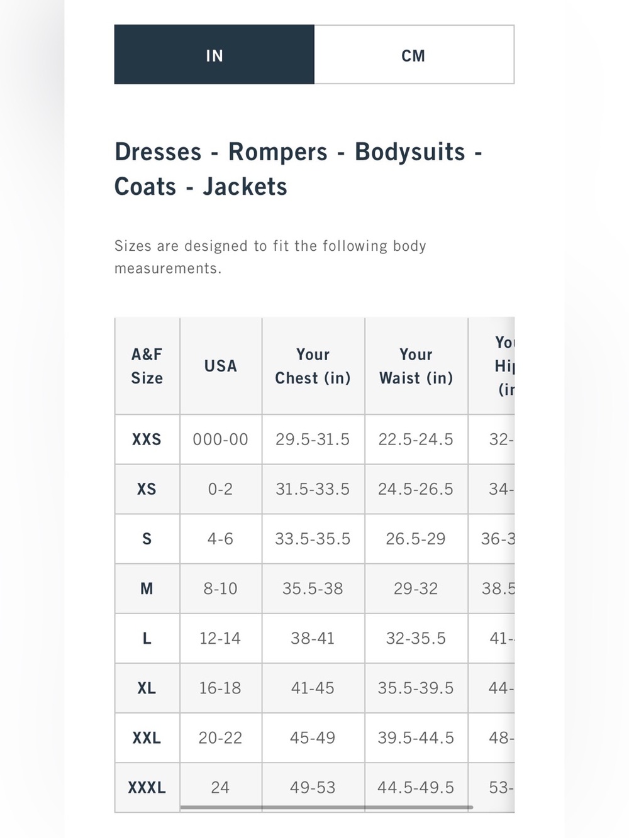This screenshot has height=838, width=629.
Task: Select the M size row label
Action: 147,588
